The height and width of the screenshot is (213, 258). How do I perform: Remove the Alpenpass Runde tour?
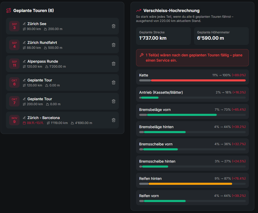(114, 64)
